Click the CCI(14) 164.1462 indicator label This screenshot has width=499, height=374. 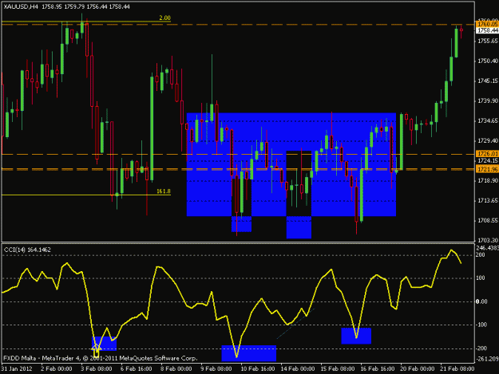(x=27, y=250)
